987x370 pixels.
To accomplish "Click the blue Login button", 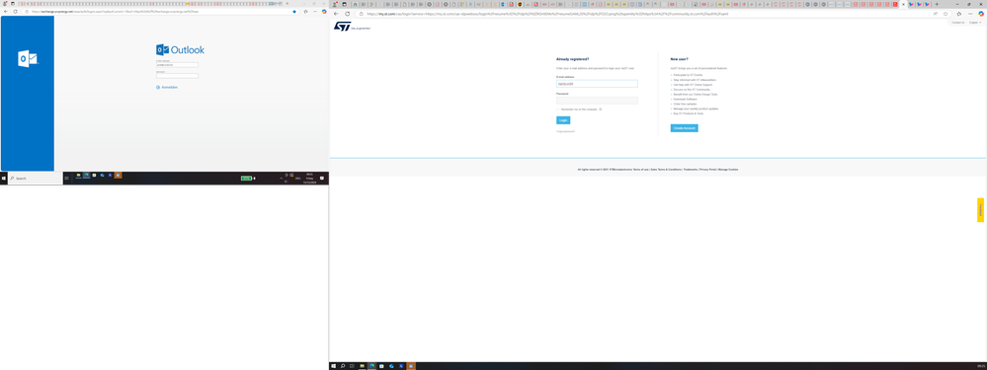I will tap(563, 120).
